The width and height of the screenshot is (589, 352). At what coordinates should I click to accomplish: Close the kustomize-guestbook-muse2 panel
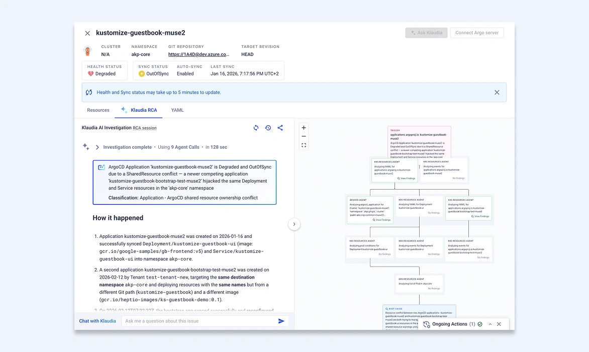[87, 33]
